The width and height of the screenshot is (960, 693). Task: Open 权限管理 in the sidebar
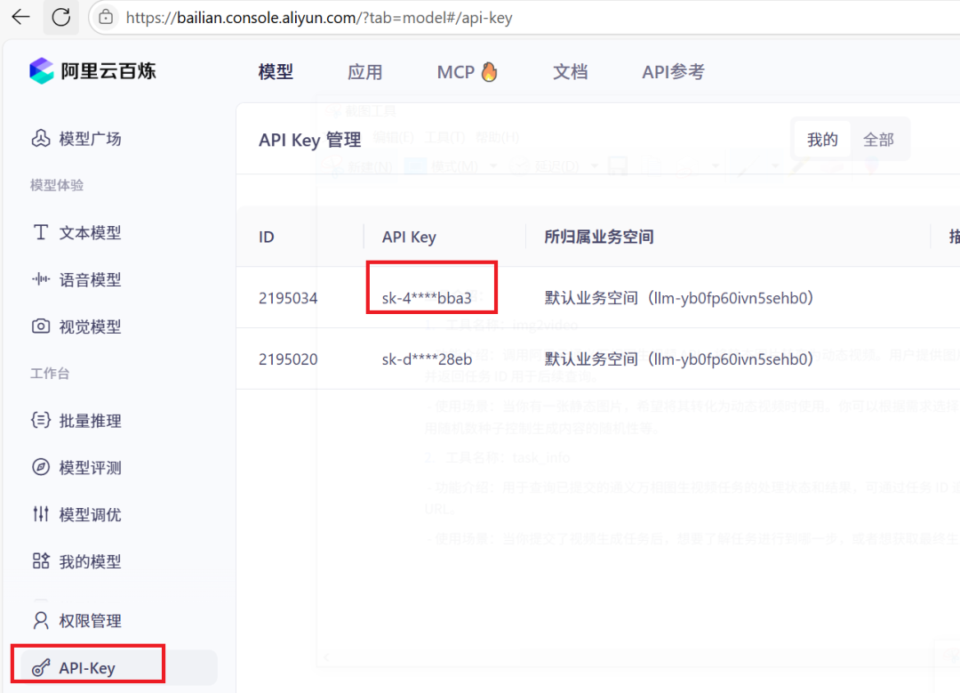pyautogui.click(x=90, y=621)
